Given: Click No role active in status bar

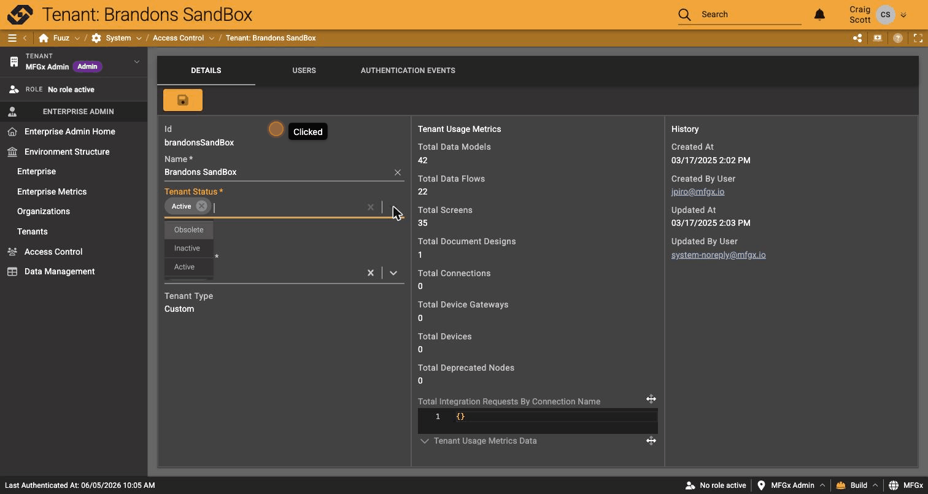Looking at the screenshot, I should (x=716, y=485).
